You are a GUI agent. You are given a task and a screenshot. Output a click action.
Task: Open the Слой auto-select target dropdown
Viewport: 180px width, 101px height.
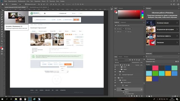pos(21,4)
